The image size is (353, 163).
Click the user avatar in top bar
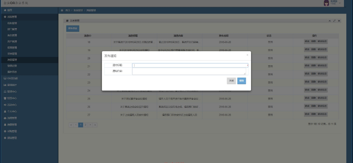pos(326,3)
